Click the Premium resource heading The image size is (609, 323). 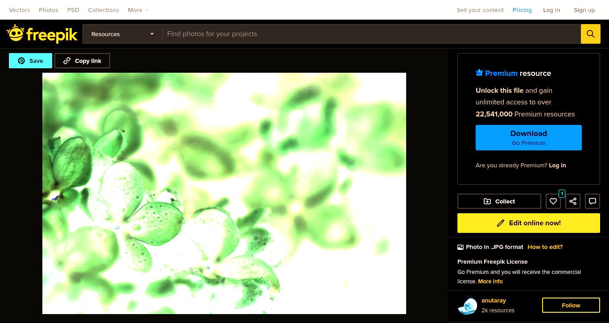pos(514,73)
